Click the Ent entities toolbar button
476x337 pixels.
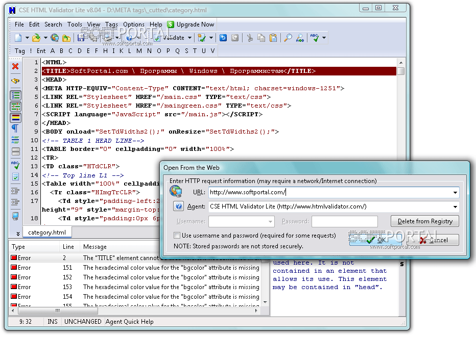41,51
